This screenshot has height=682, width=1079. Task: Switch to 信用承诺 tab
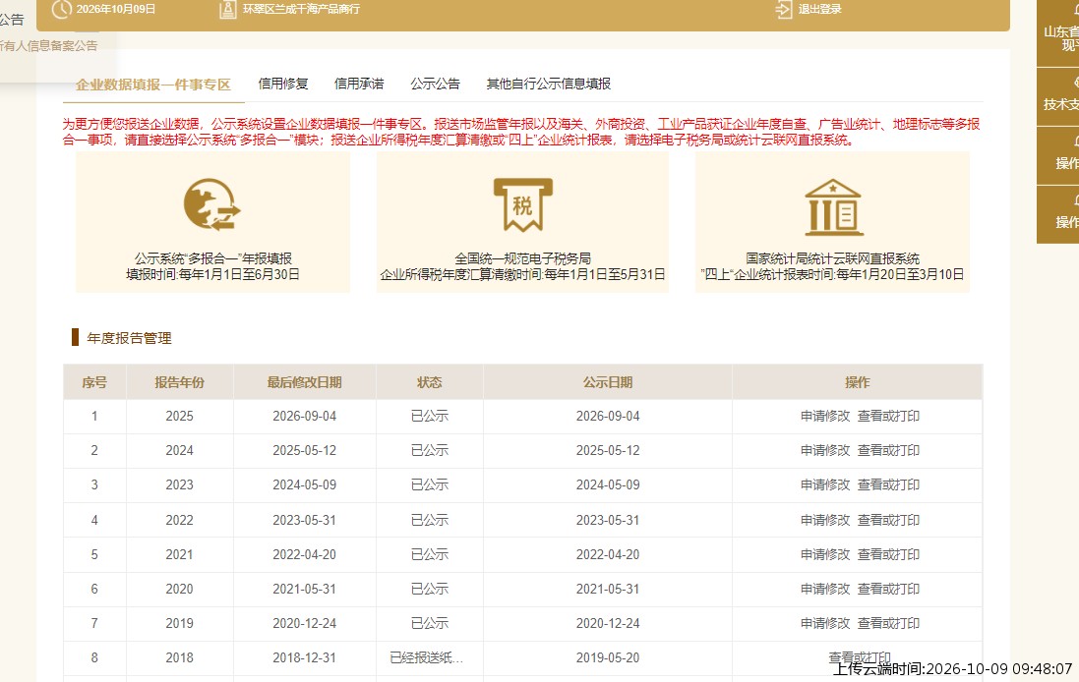(x=359, y=84)
